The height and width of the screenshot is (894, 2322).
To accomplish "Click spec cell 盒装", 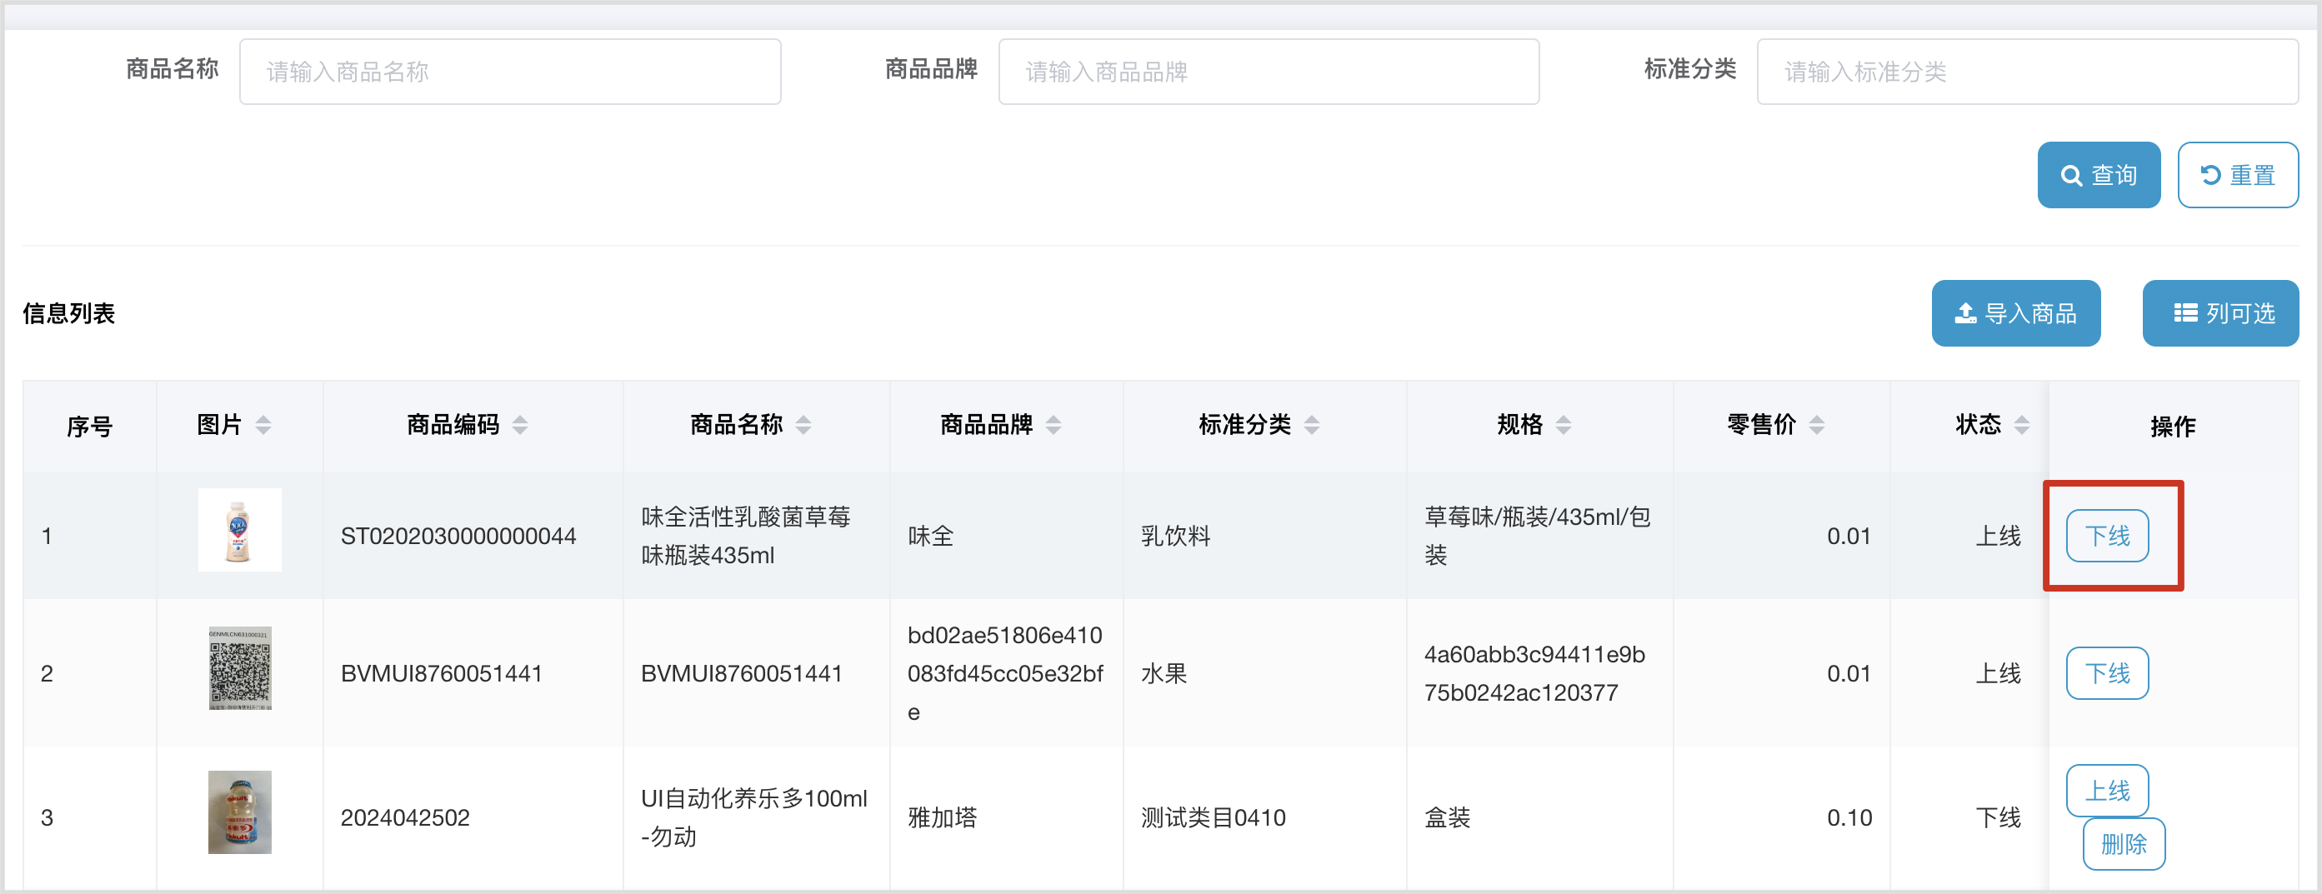I will 1447,817.
